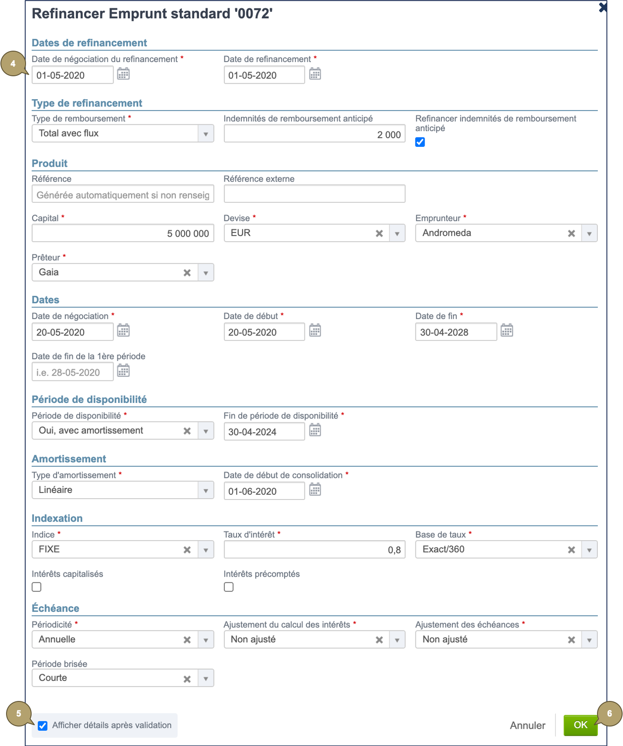The height and width of the screenshot is (746, 623).
Task: Open calendar for Date de début
Action: click(x=315, y=331)
